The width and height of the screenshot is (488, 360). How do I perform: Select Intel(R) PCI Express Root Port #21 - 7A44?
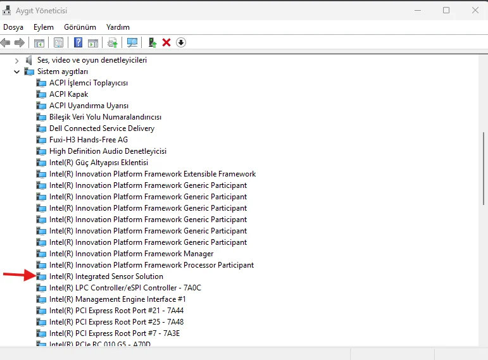coord(116,311)
